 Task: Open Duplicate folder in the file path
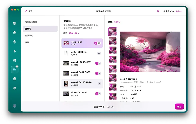(154, 82)
